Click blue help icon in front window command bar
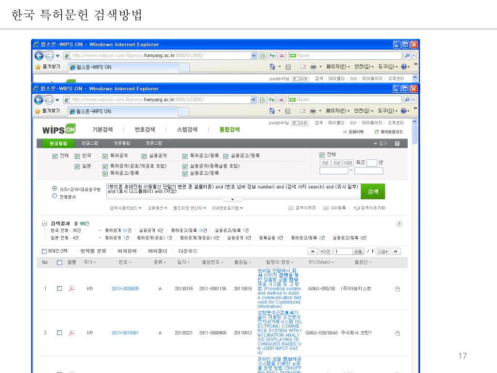 [x=403, y=111]
